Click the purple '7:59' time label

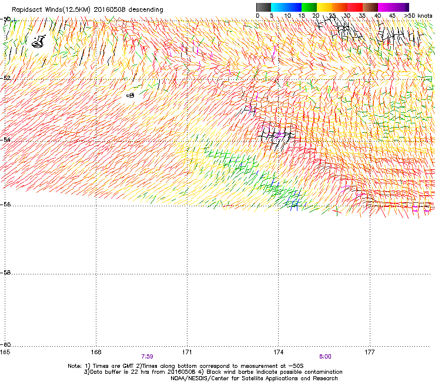pos(147,357)
